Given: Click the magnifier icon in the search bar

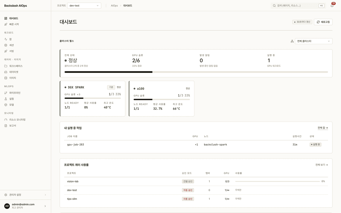Looking at the screenshot, I should point(274,6).
